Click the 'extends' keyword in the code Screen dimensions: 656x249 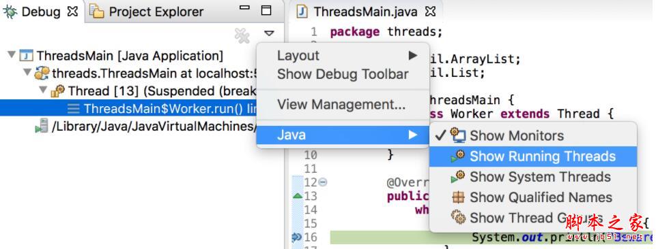pyautogui.click(x=525, y=114)
